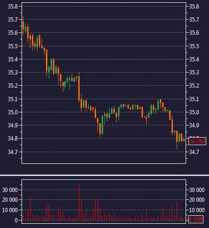Click the last candlestick at chart's end
This screenshot has width=209, height=228.
click(184, 140)
